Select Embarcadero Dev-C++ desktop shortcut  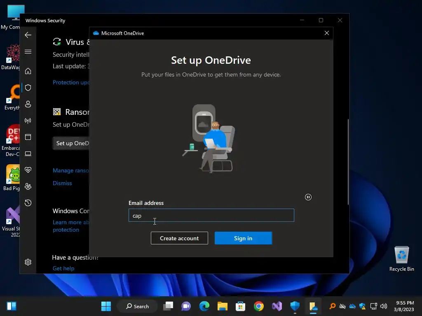(x=11, y=141)
